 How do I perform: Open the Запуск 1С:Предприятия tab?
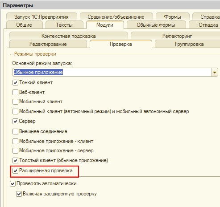click(42, 17)
